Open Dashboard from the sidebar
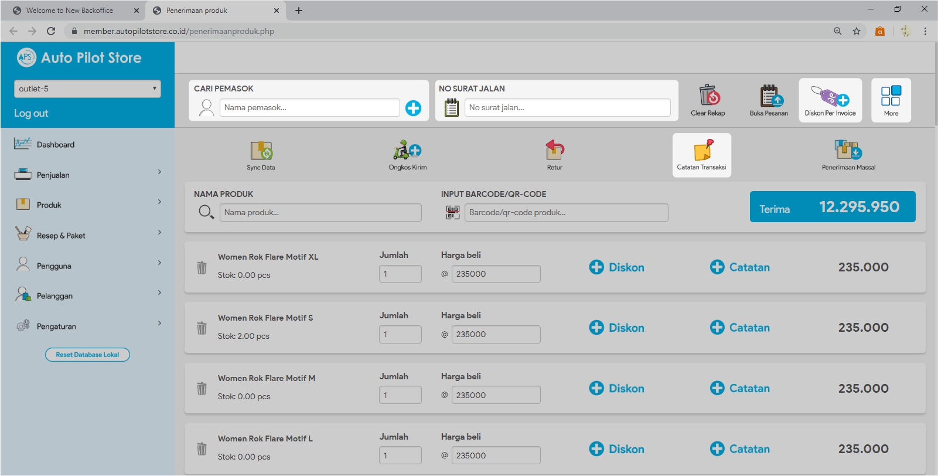The height and width of the screenshot is (476, 938). [56, 145]
